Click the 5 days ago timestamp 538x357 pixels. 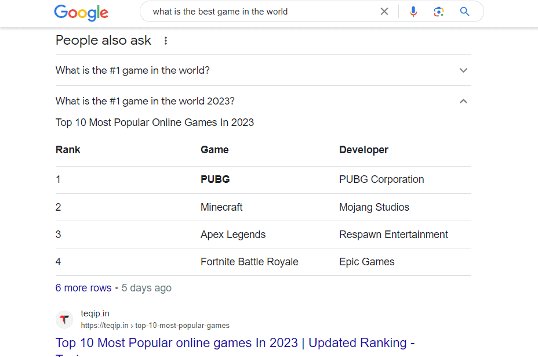pyautogui.click(x=146, y=287)
